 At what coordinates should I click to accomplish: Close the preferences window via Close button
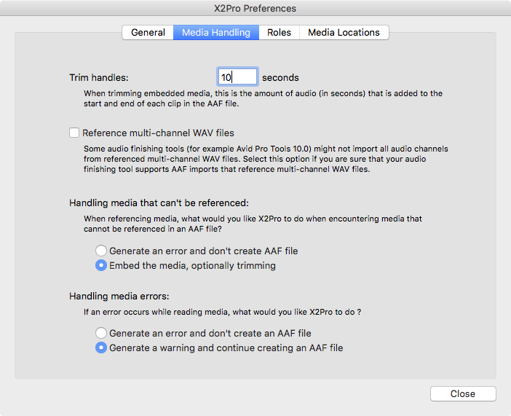[463, 393]
